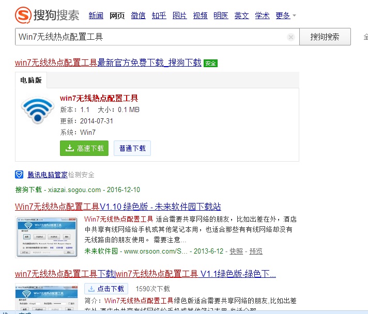Open the 预览 preview link

point(256,251)
